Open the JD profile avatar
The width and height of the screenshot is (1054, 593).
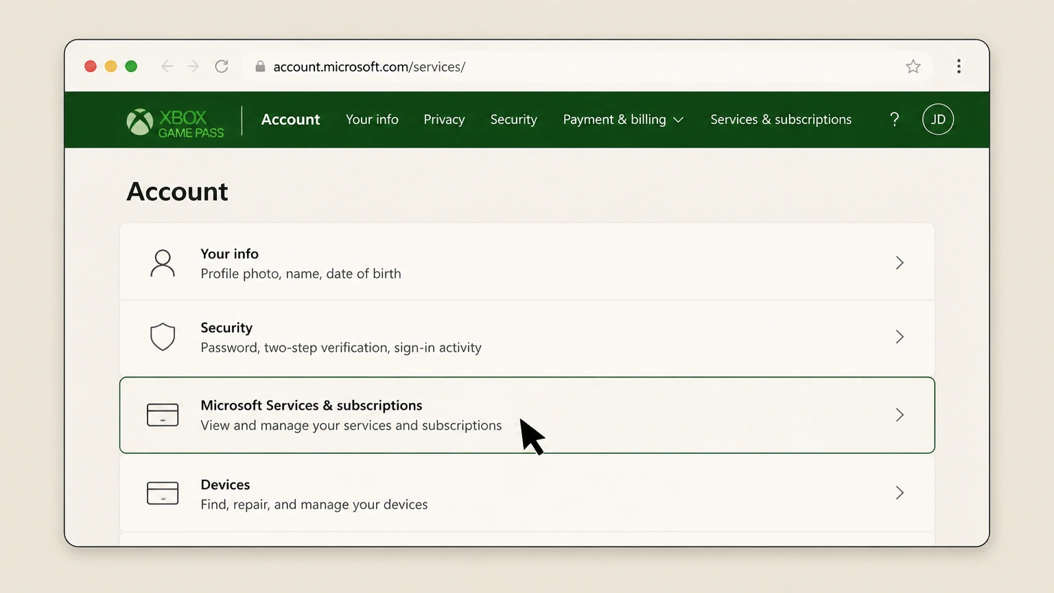(x=938, y=119)
